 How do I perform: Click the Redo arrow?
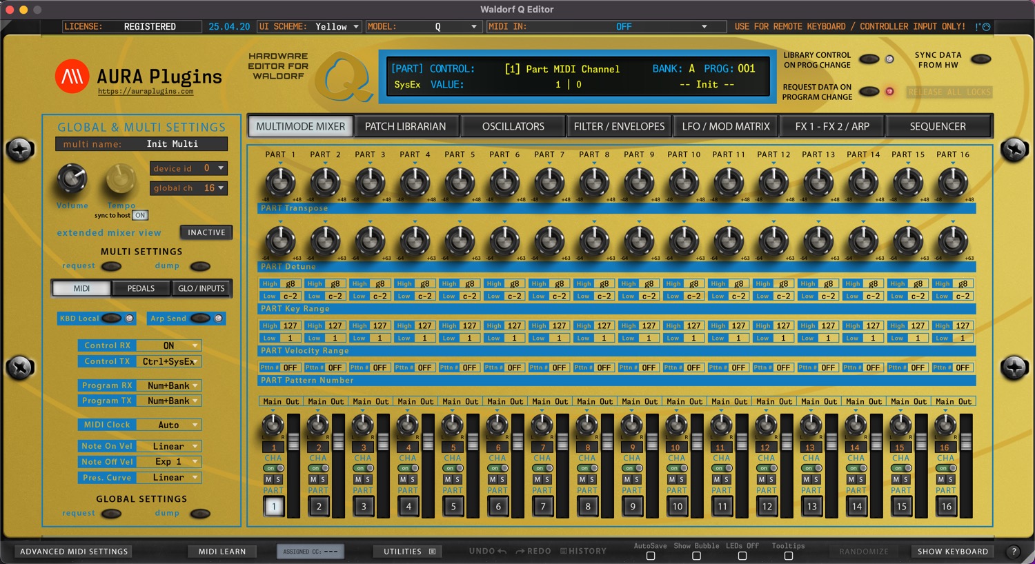(x=520, y=551)
